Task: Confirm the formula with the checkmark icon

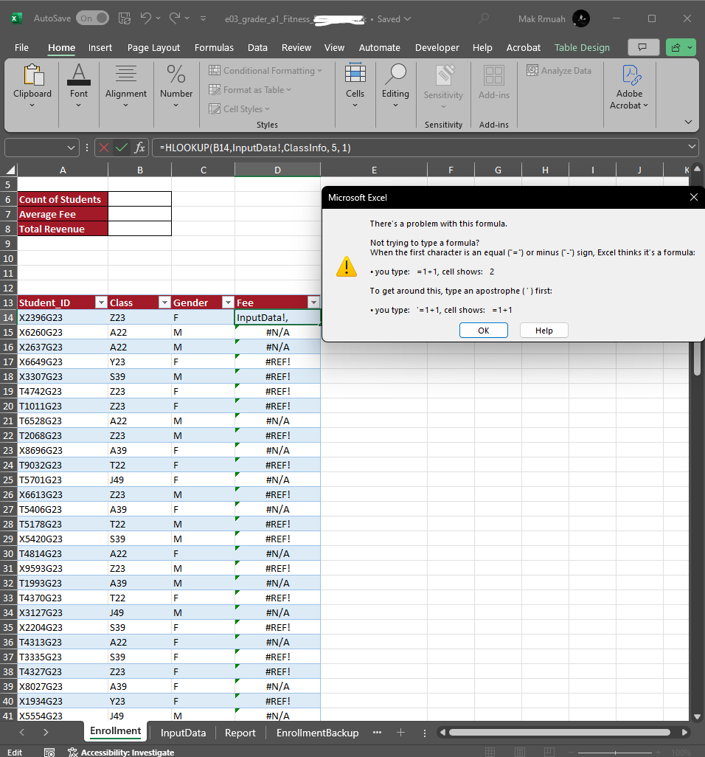Action: coord(121,147)
